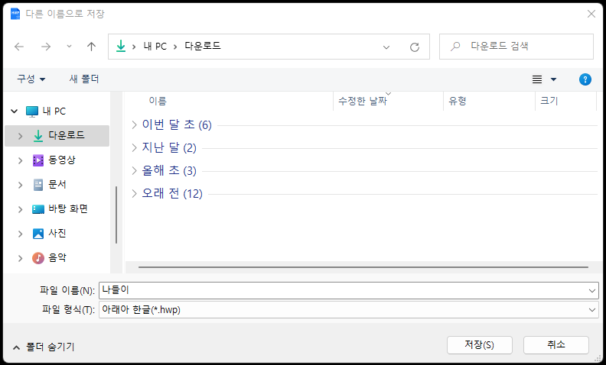Select 다운로드 in navigation tree
This screenshot has width=606, height=365.
(x=66, y=135)
